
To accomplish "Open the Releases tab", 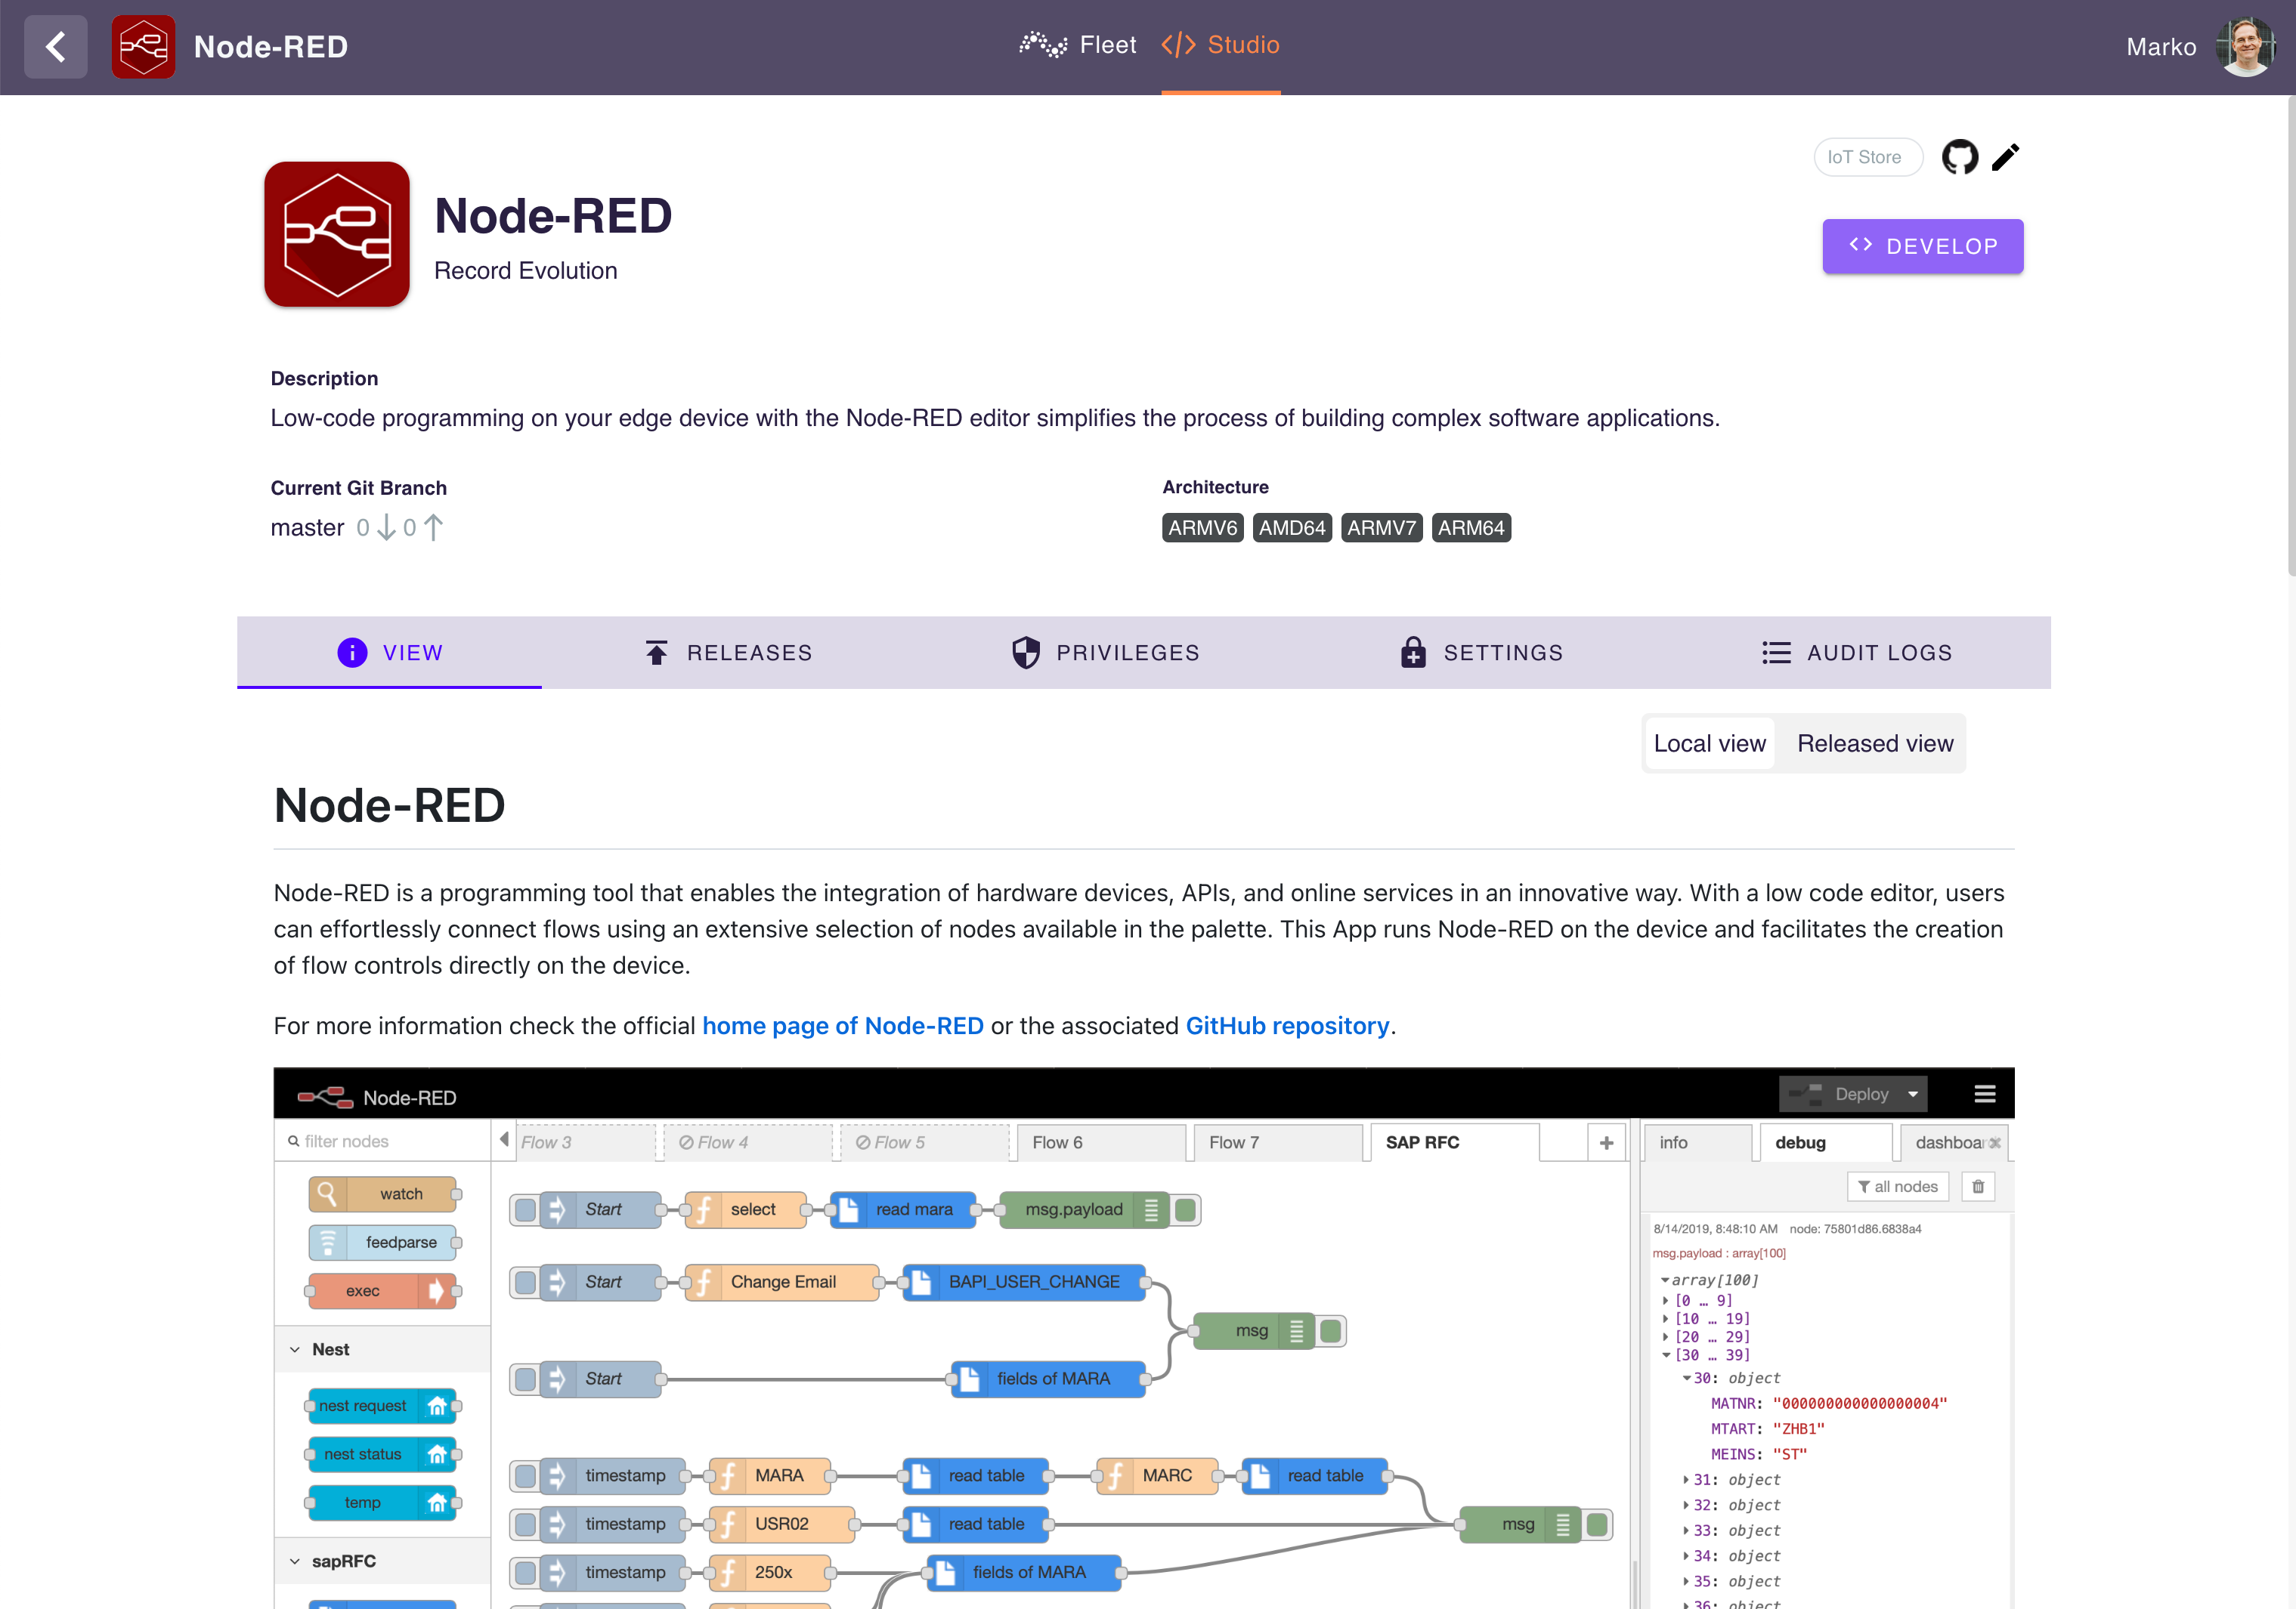I will click(x=728, y=653).
